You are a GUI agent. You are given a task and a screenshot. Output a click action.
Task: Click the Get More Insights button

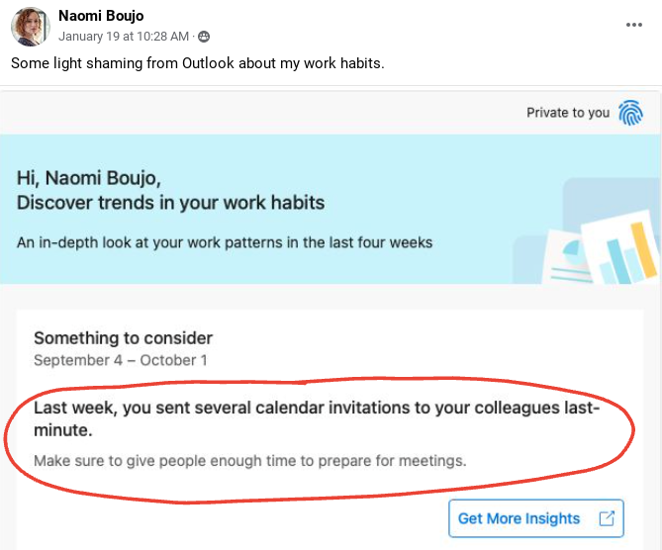point(536,518)
